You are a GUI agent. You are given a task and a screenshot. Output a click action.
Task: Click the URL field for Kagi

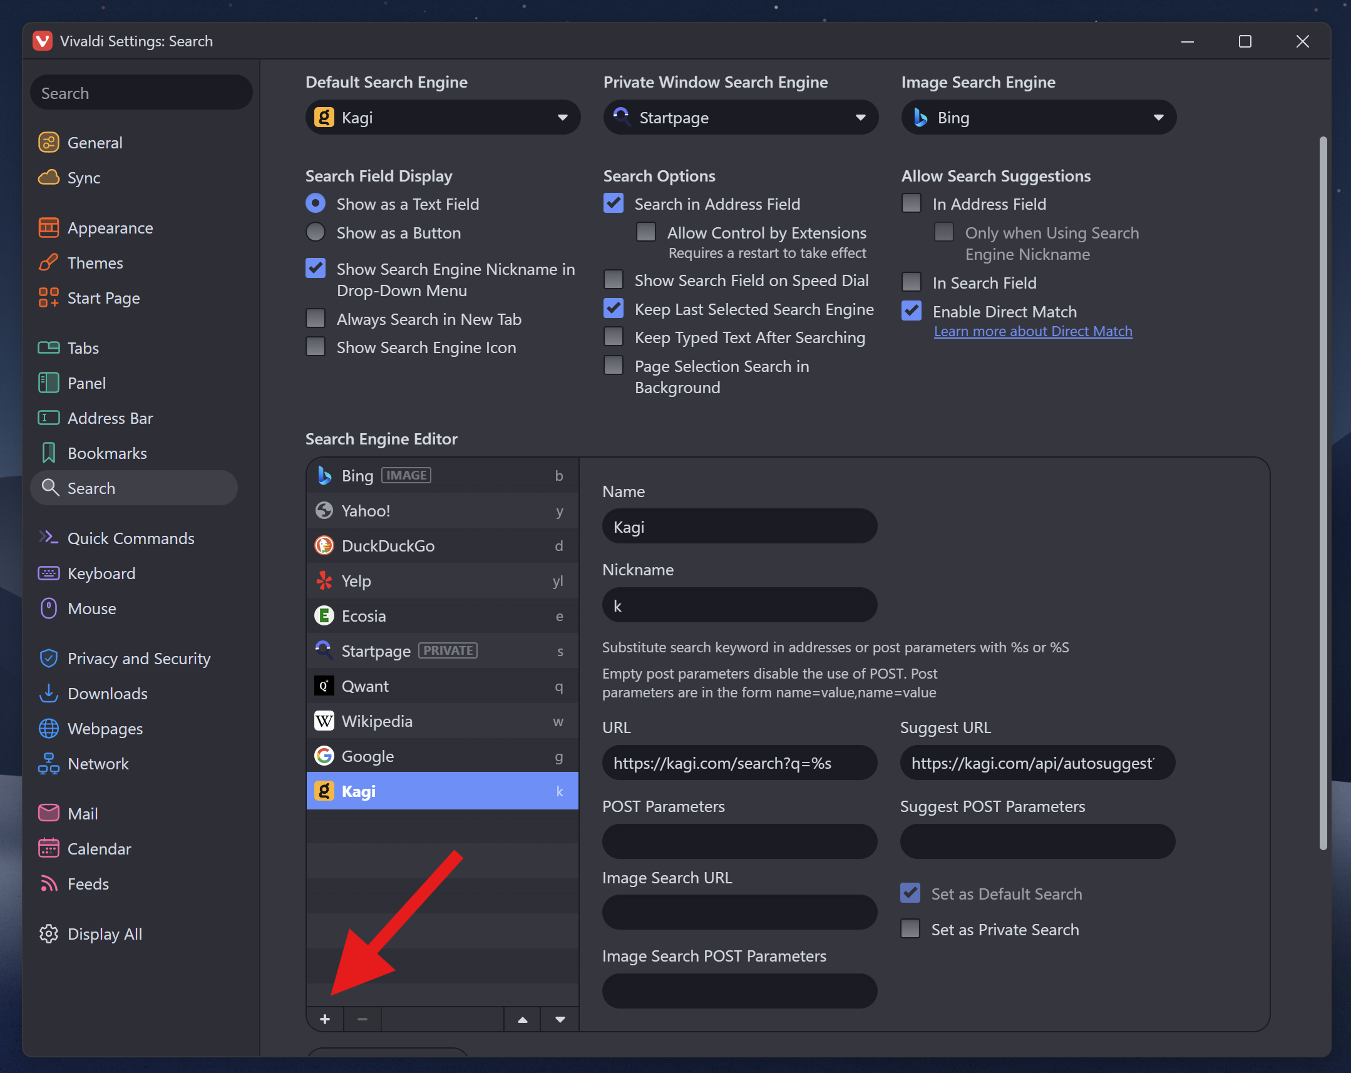[x=739, y=762]
